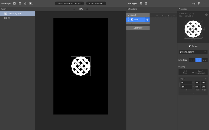Click the Height field showing 500

tap(204, 87)
